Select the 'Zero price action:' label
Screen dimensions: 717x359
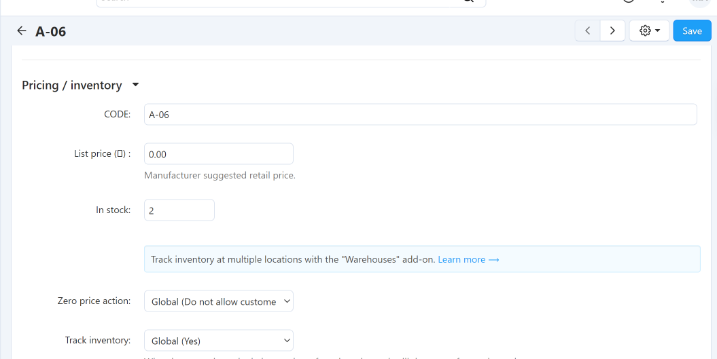[x=94, y=301]
